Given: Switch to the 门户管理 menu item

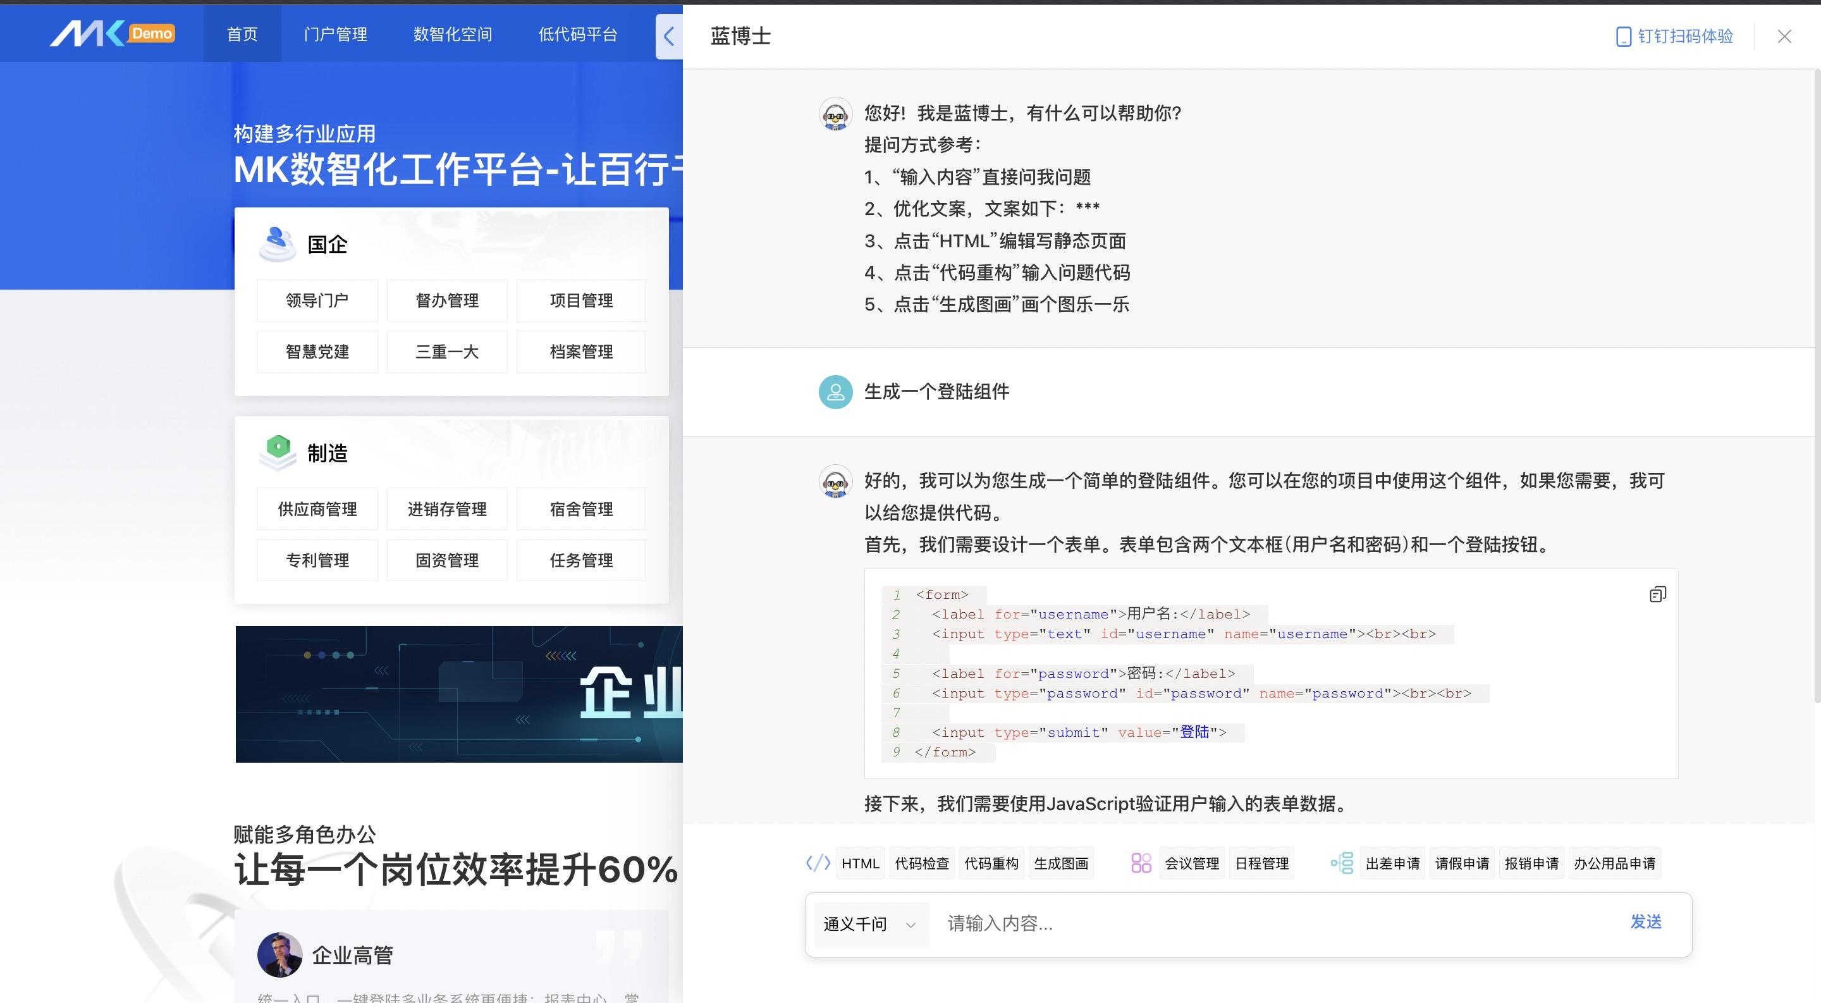Looking at the screenshot, I should click(336, 34).
